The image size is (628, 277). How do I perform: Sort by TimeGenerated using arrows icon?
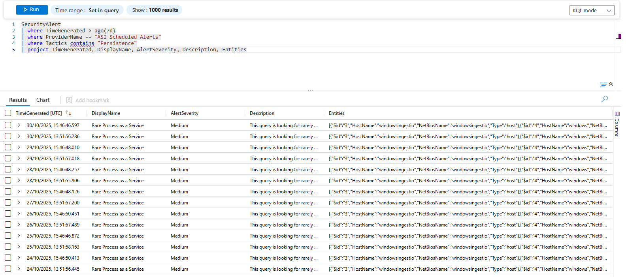pyautogui.click(x=68, y=113)
